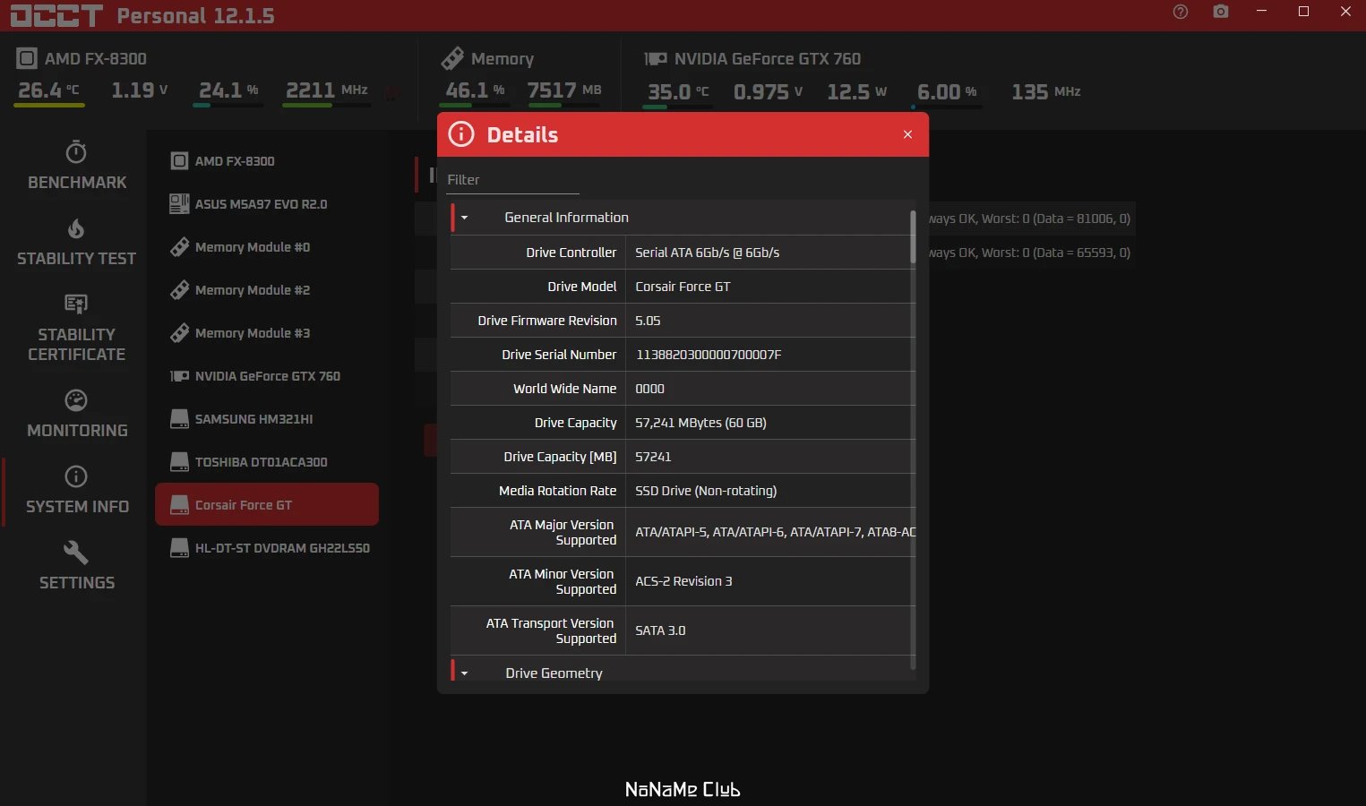Select the Stability Test flame icon

(x=76, y=228)
